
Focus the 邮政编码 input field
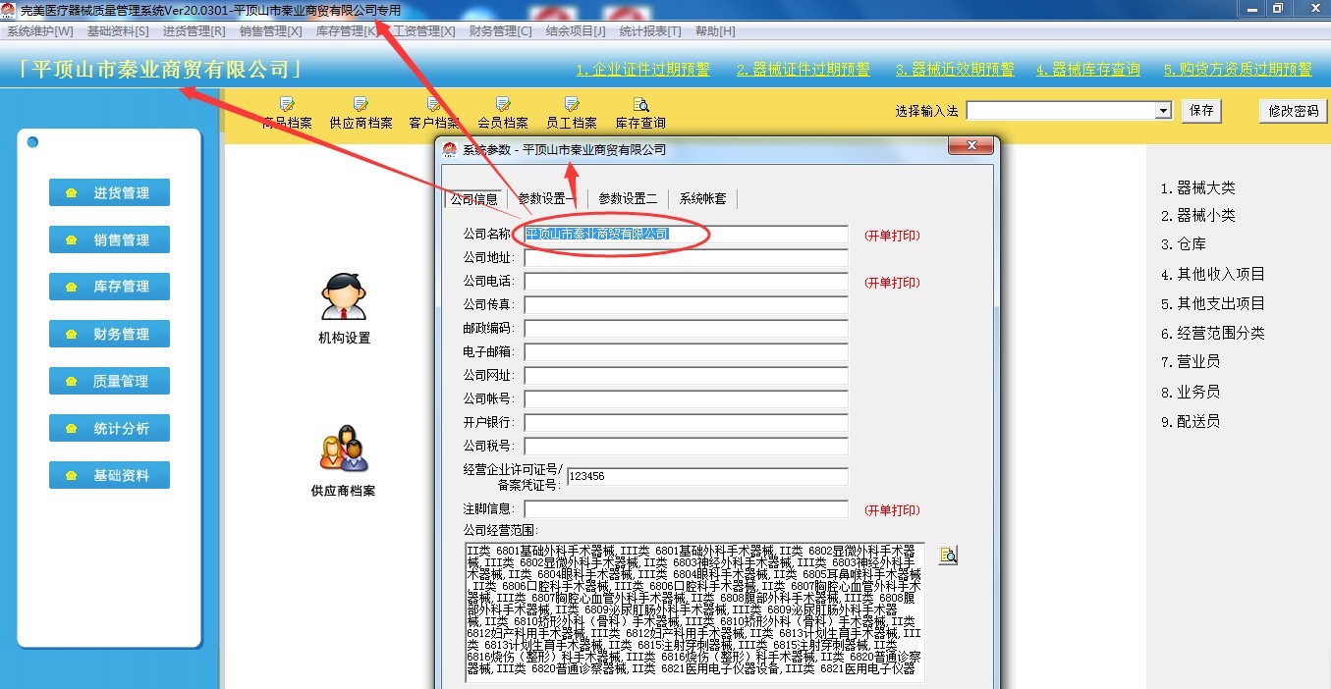pyautogui.click(x=686, y=329)
